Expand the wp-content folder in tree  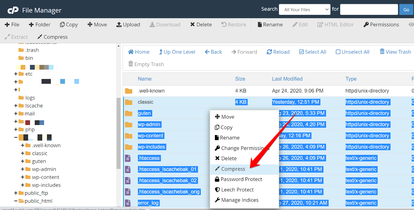click(x=23, y=177)
